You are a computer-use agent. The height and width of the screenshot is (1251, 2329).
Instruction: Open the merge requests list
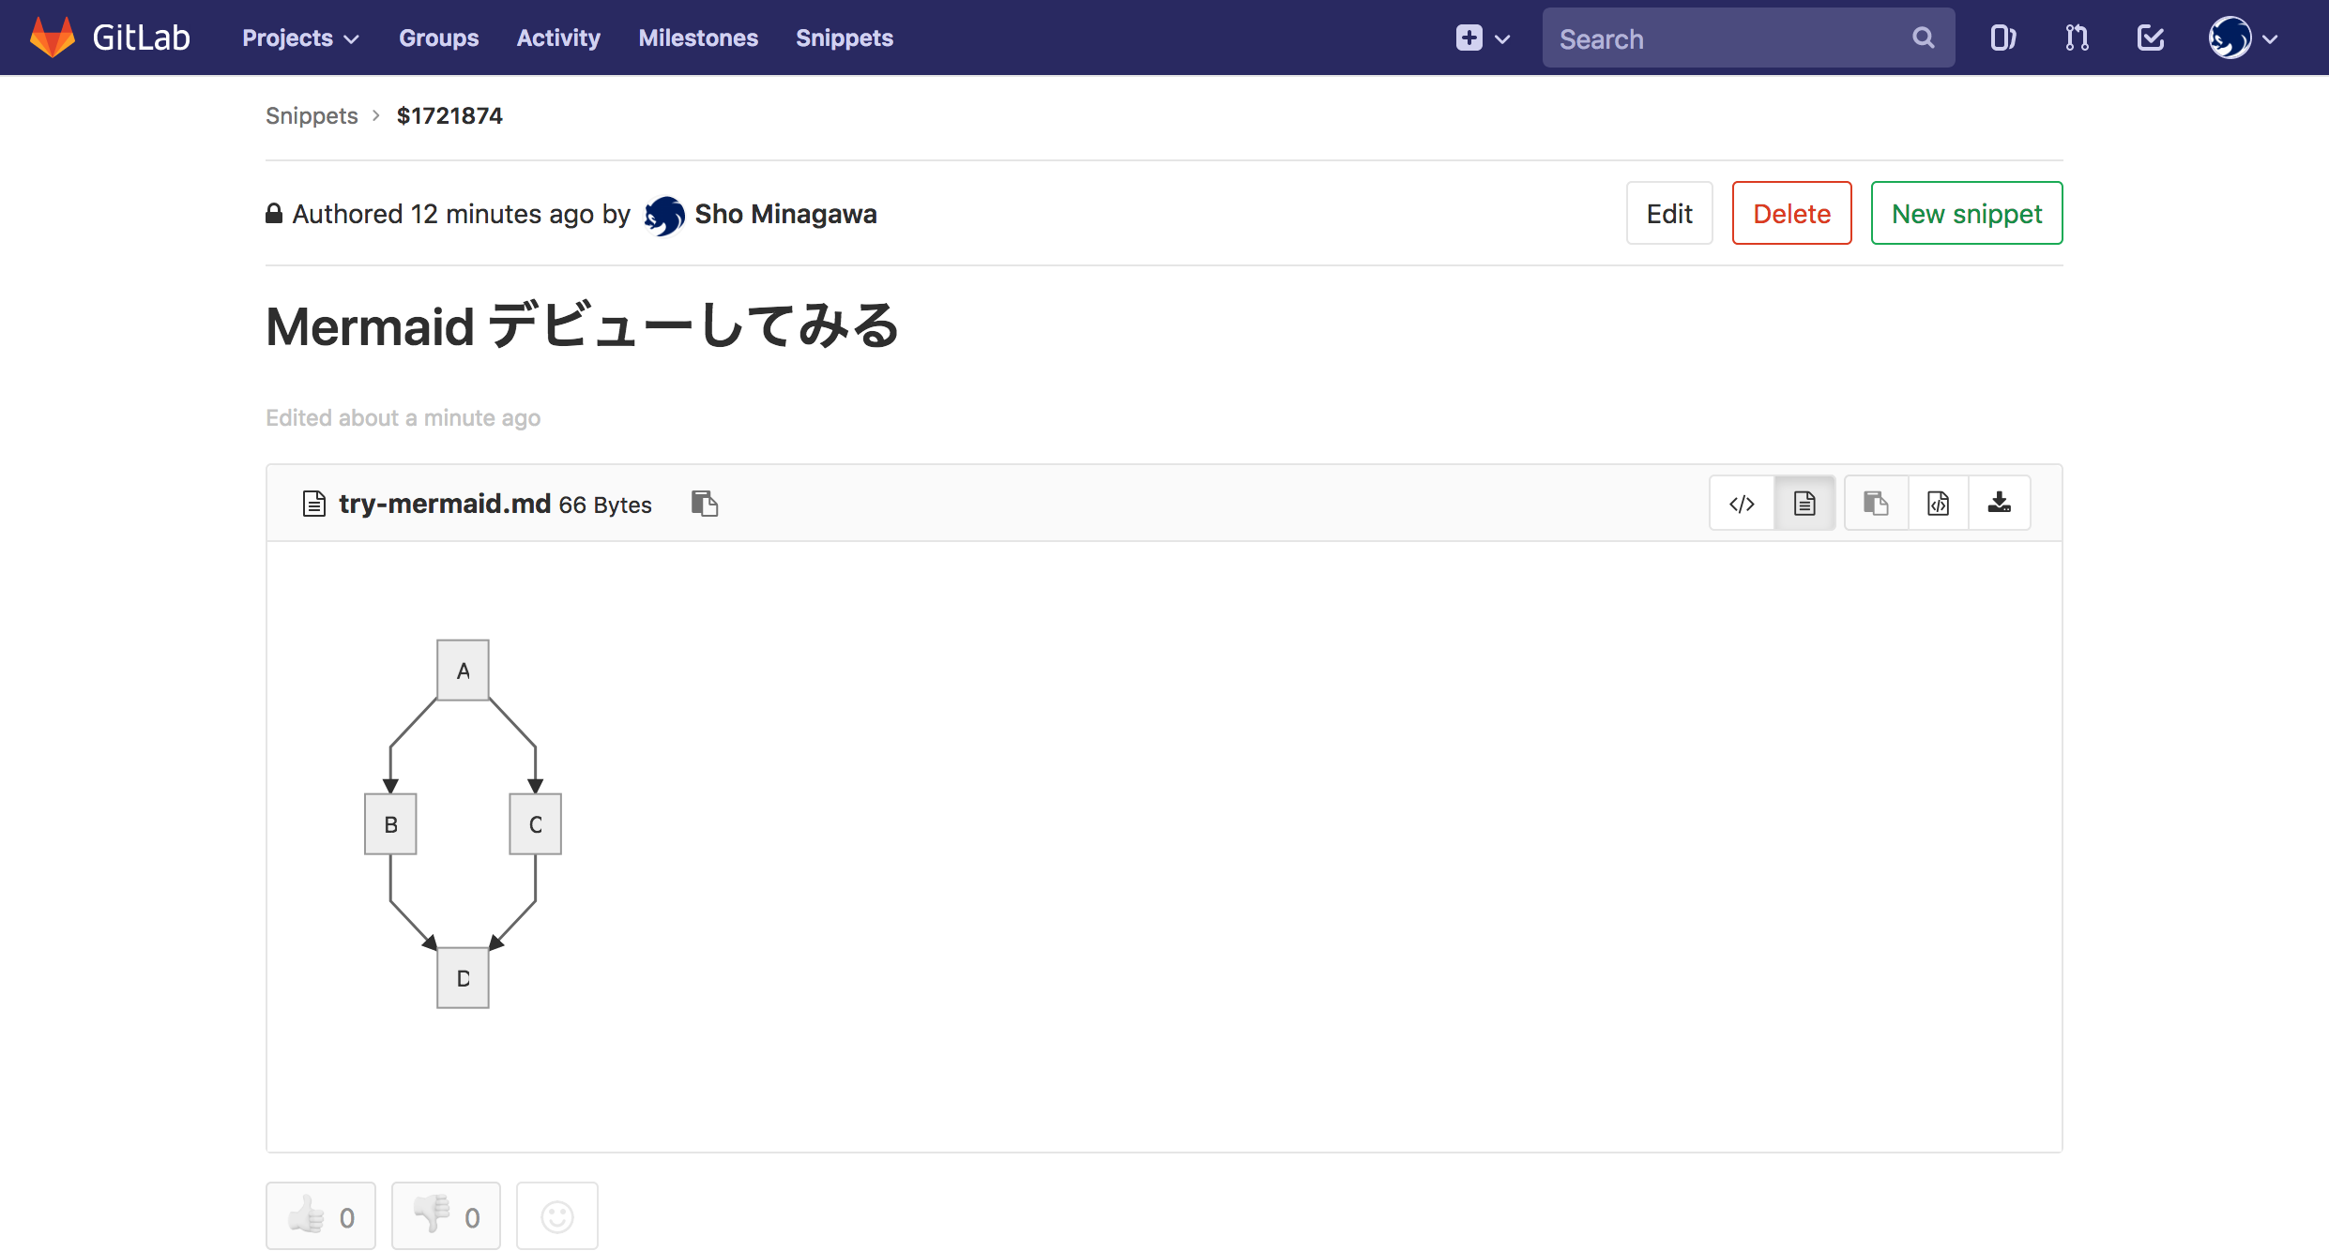coord(2076,38)
